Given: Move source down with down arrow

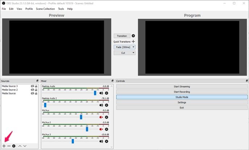Looking at the screenshot, I should point(25,146).
